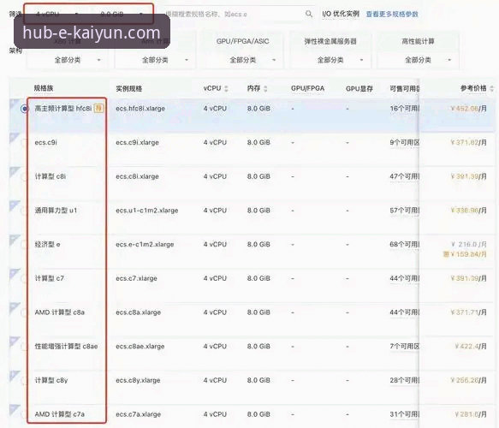Click ecs.c9i.xlarge instance spec cell
499x428 pixels.
pos(137,143)
